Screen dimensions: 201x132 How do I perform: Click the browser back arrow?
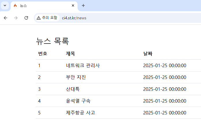pyautogui.click(x=5, y=18)
